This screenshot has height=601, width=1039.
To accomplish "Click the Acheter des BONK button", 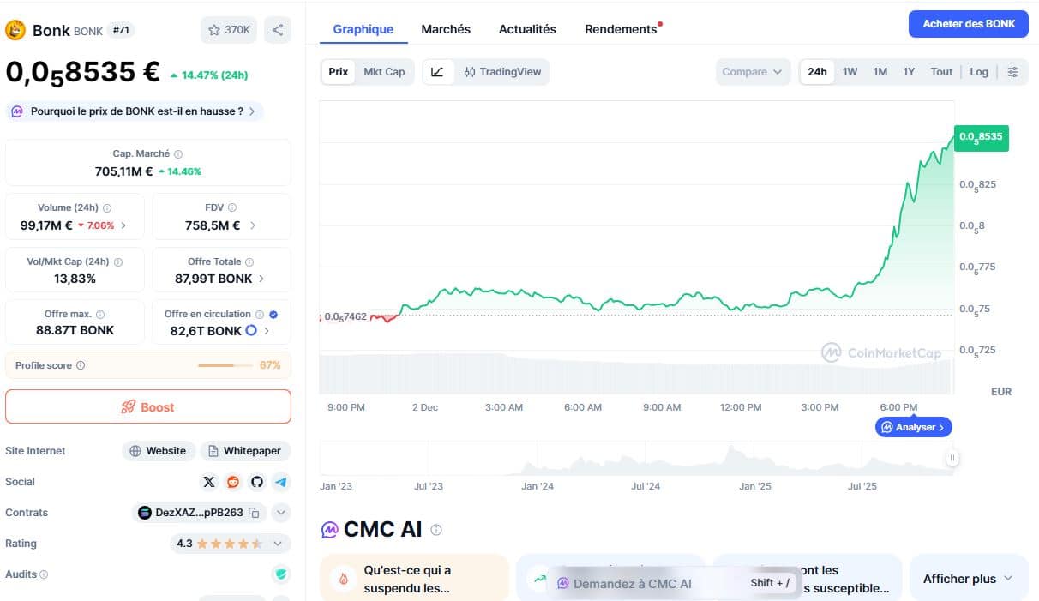I will [x=968, y=24].
